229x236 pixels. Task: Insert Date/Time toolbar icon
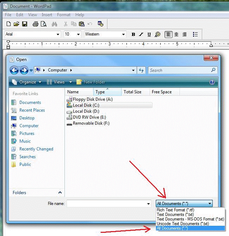click(100, 24)
